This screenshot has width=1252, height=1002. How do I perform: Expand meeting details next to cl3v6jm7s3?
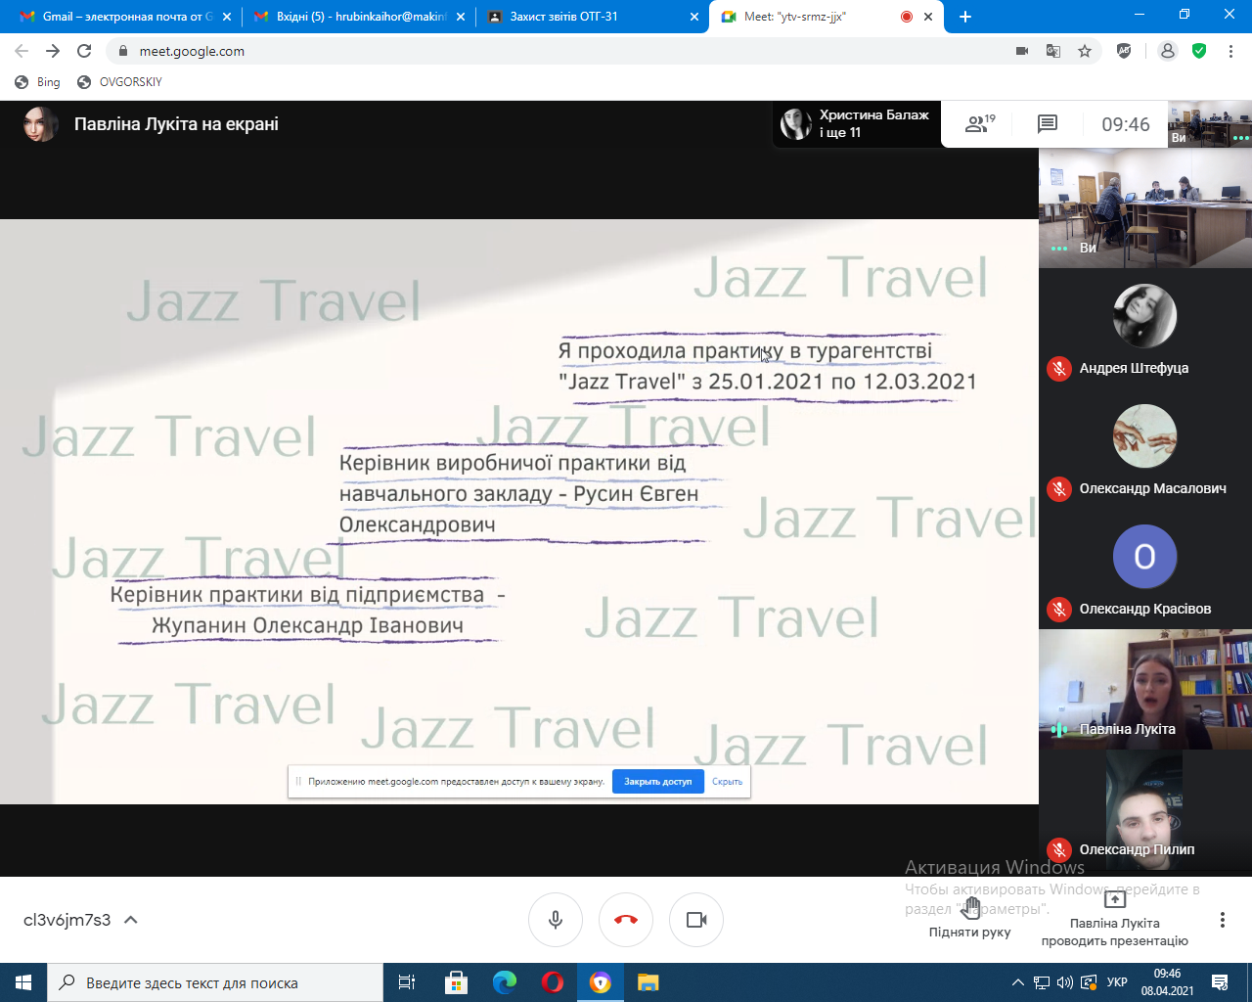click(x=131, y=920)
